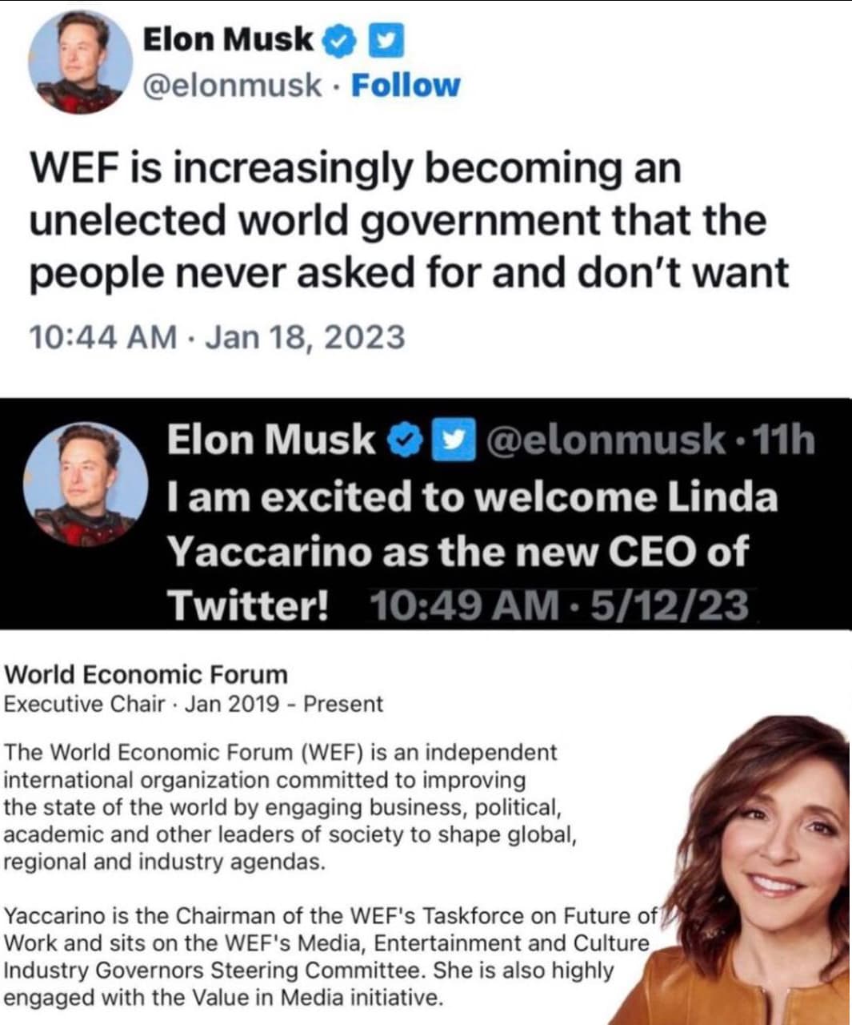Click the Executive Chair · Jan 2019 – Present line
The width and height of the screenshot is (852, 1025).
tap(194, 704)
